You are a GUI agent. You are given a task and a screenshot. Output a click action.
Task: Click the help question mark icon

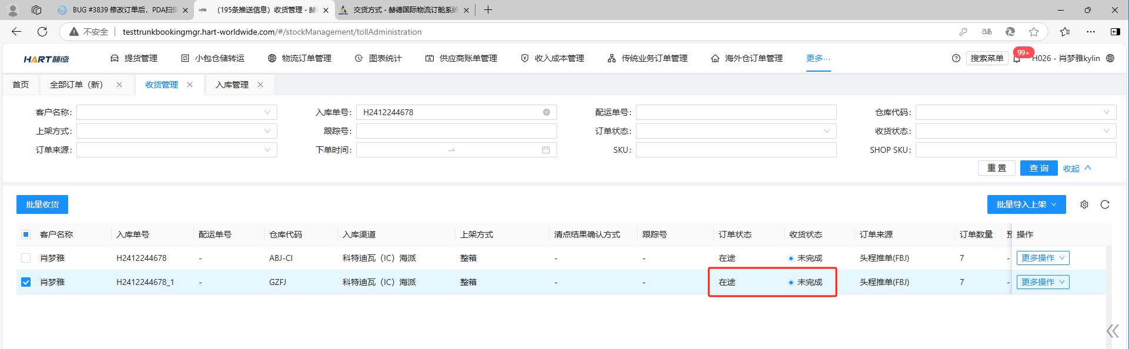pyautogui.click(x=956, y=58)
